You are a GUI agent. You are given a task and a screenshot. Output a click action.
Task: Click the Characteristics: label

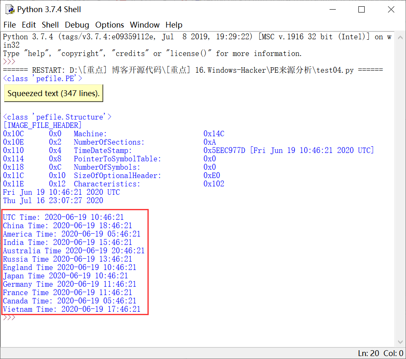click(107, 183)
